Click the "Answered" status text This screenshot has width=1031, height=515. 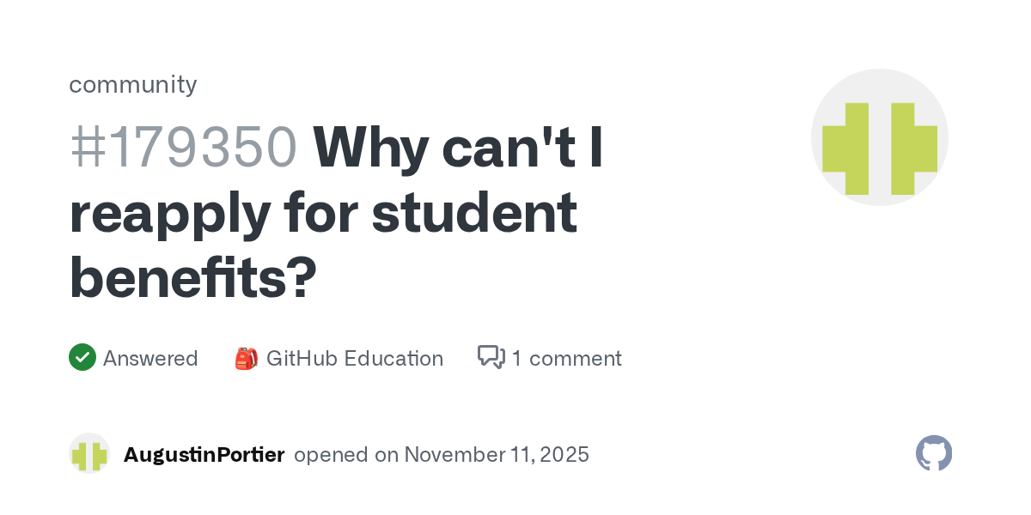150,358
